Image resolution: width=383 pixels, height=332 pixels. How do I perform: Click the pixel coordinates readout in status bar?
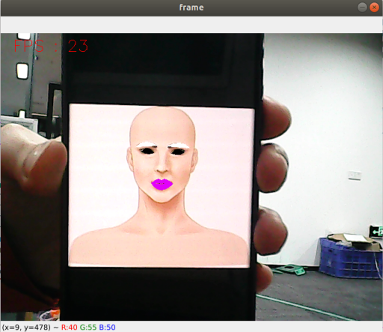point(26,328)
